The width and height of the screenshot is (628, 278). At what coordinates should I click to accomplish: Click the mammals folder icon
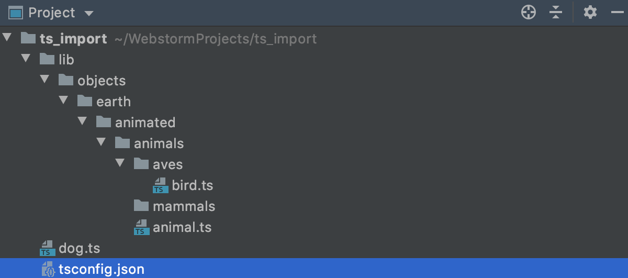[141, 206]
